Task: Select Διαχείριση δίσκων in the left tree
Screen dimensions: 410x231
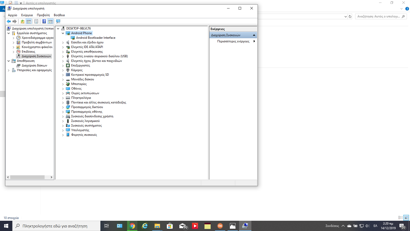Action: tap(34, 65)
